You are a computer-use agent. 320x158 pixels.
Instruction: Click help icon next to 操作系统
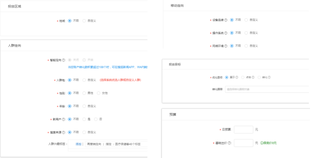[226, 33]
